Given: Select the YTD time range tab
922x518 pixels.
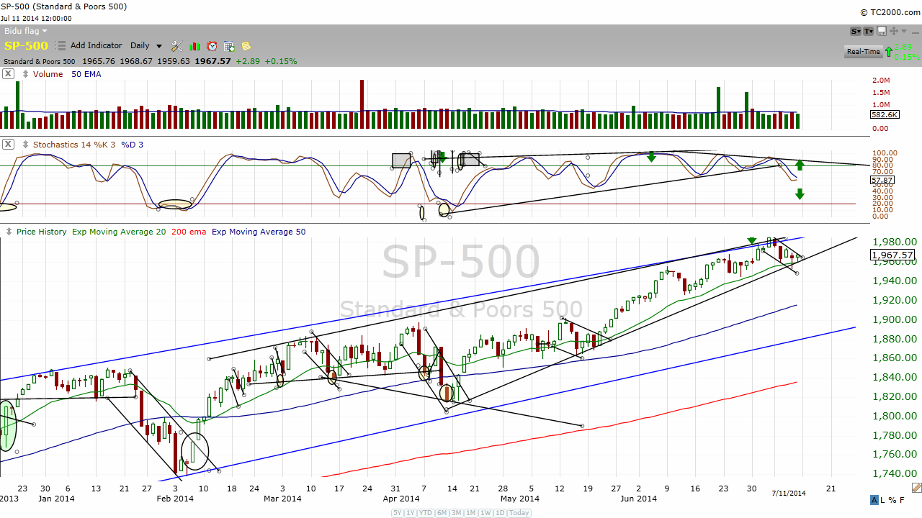Looking at the screenshot, I should 424,513.
